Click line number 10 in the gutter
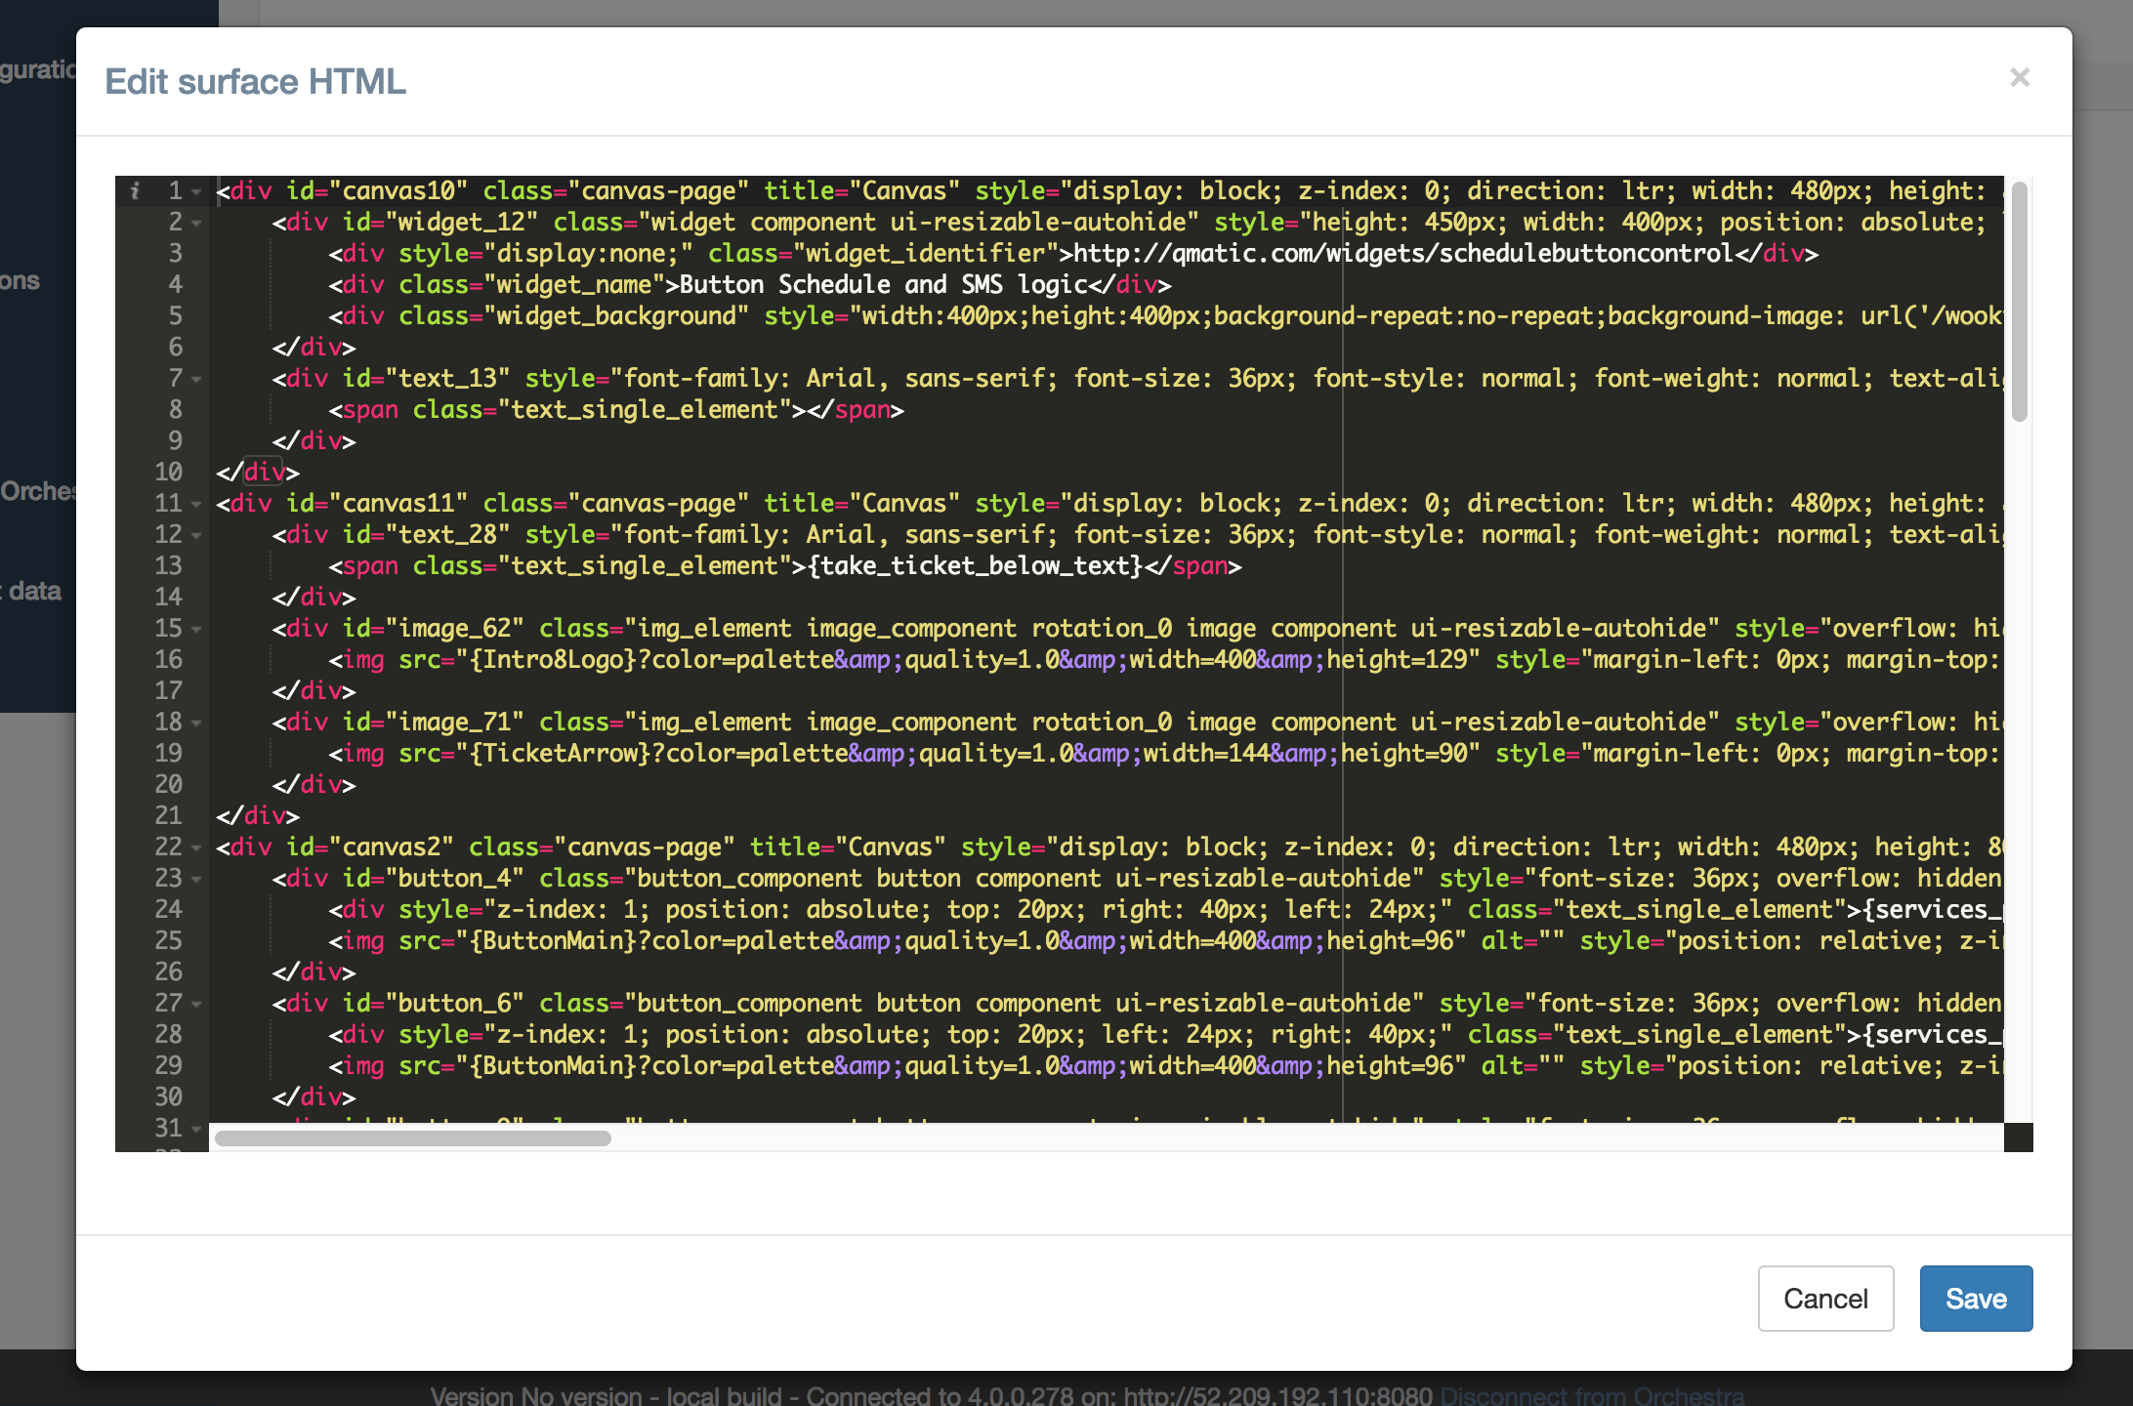The image size is (2133, 1406). pos(168,473)
